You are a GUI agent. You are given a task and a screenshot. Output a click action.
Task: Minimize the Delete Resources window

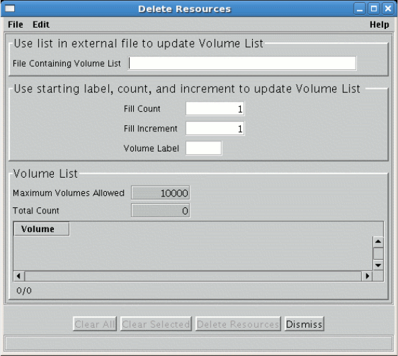[x=360, y=9]
